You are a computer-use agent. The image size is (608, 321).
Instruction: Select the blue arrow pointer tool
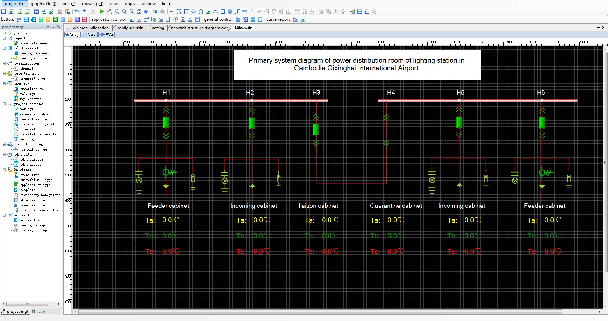tap(146, 11)
